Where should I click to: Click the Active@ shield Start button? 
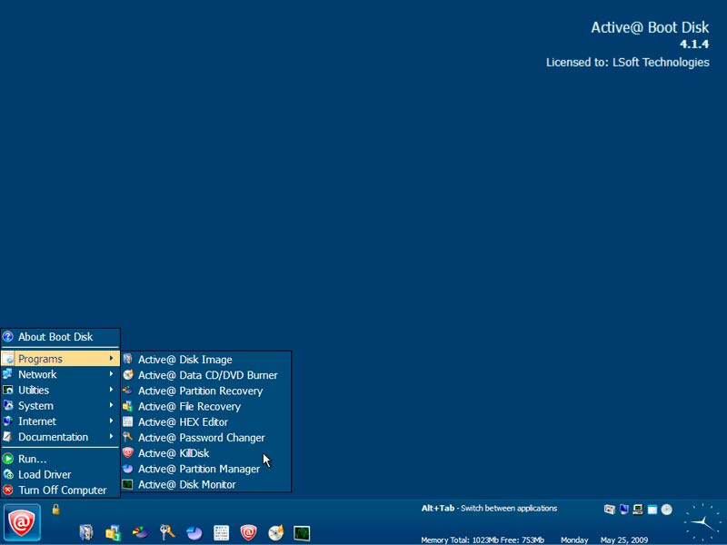point(22,522)
